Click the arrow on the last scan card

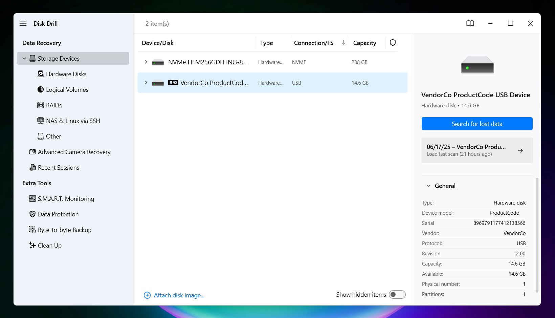click(x=520, y=151)
